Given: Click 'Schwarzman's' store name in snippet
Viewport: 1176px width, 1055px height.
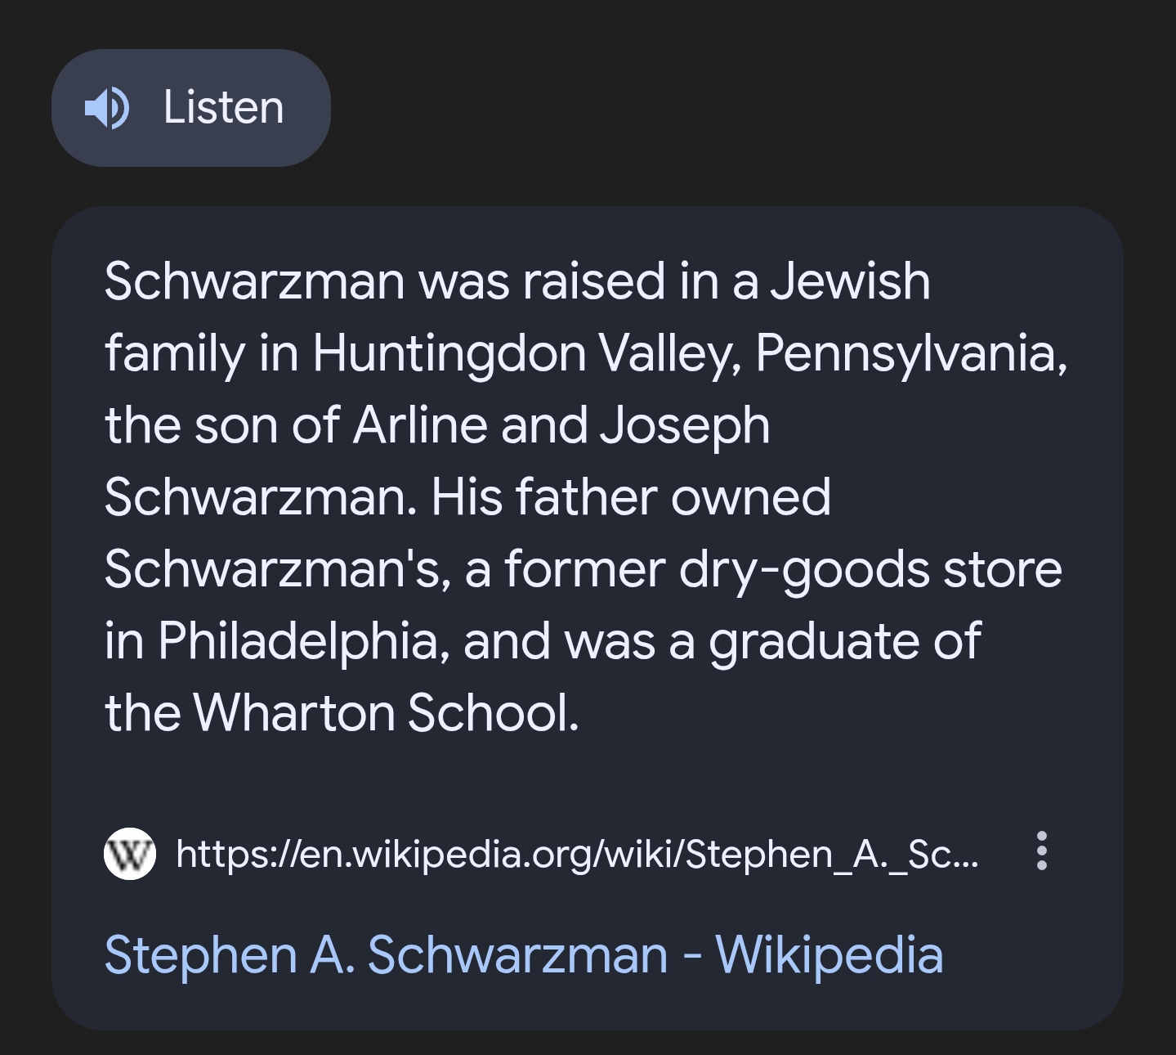Looking at the screenshot, I should pyautogui.click(x=276, y=570).
